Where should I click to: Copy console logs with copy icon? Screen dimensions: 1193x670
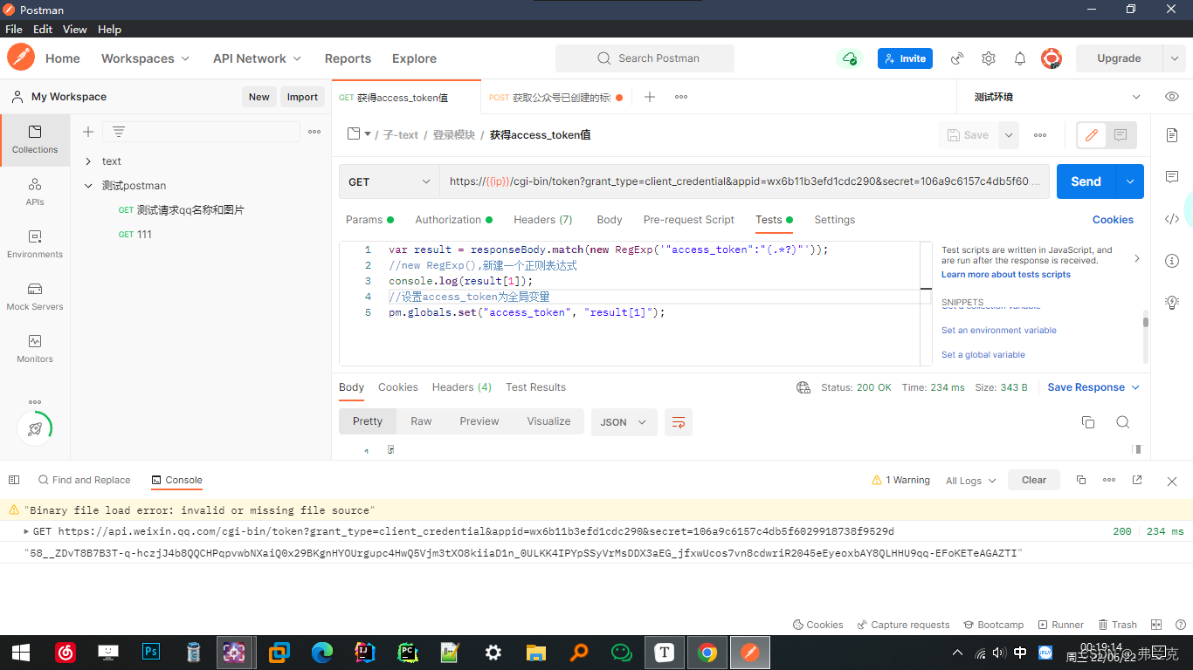click(1081, 480)
